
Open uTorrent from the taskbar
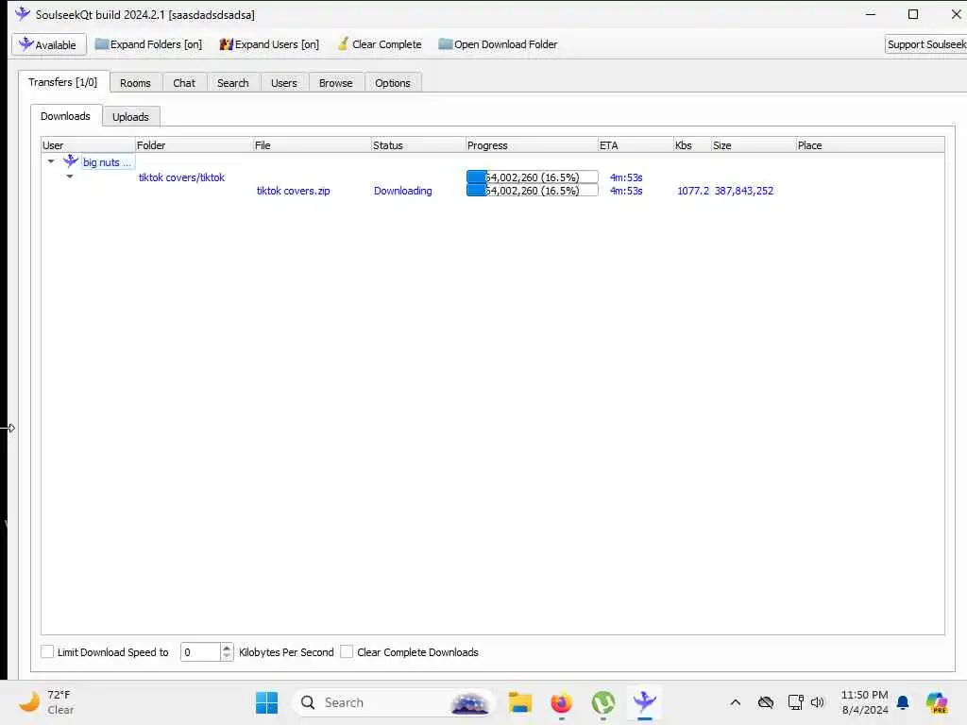pyautogui.click(x=602, y=702)
